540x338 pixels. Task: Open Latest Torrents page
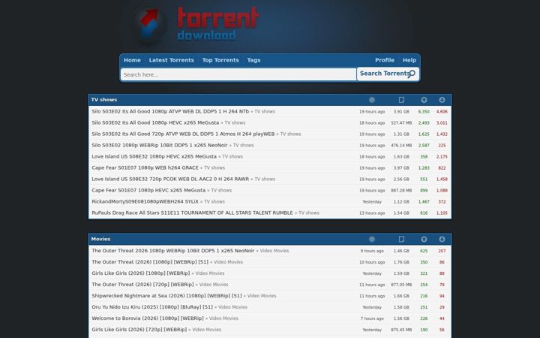click(172, 60)
